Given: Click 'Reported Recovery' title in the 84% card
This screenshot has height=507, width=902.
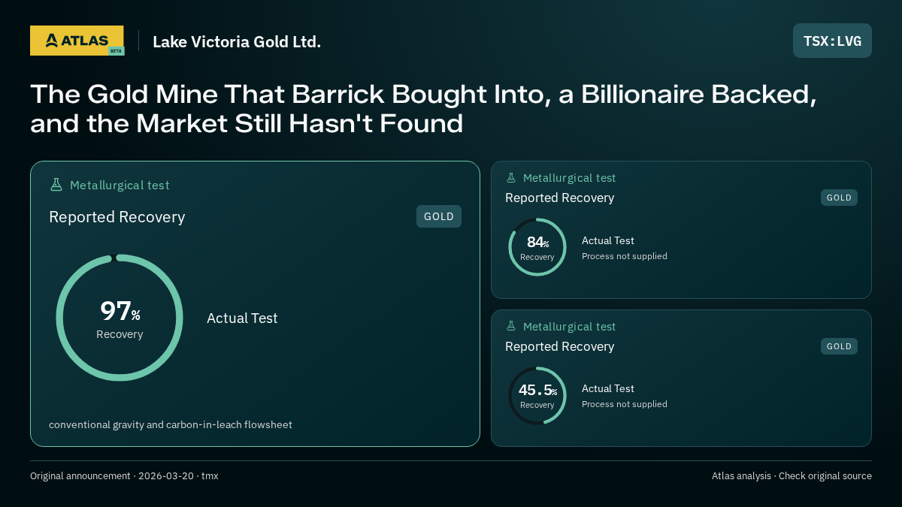Looking at the screenshot, I should (559, 198).
